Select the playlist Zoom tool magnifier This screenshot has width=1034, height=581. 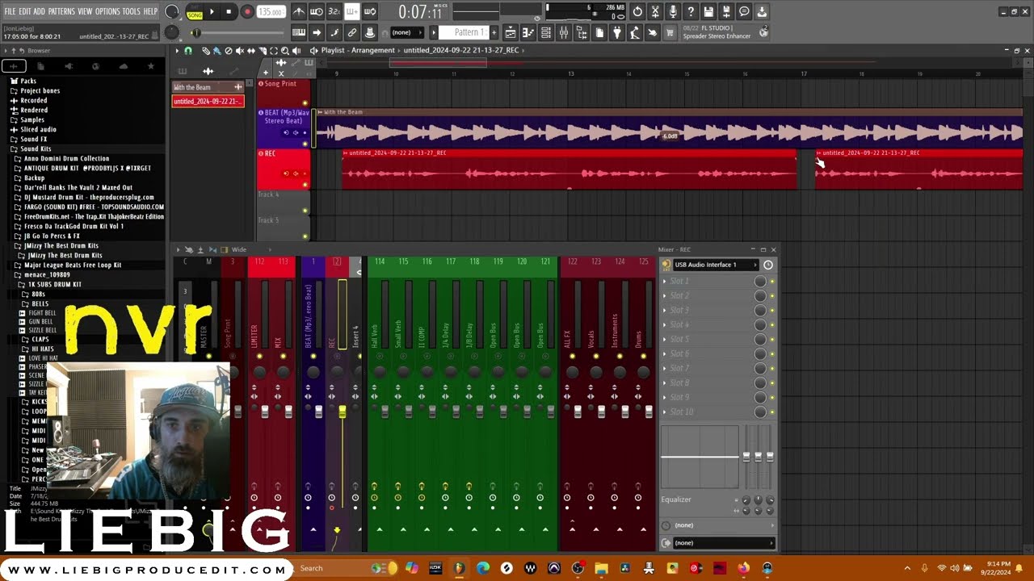coord(285,51)
